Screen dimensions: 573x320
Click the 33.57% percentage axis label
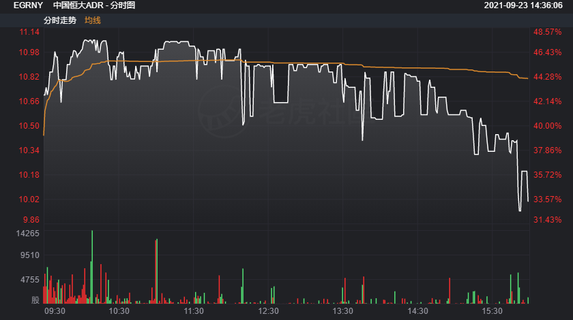click(547, 199)
